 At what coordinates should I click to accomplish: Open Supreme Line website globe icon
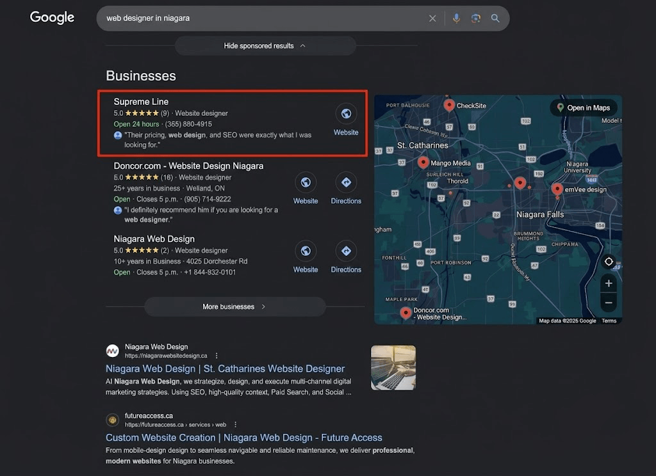[x=346, y=114]
